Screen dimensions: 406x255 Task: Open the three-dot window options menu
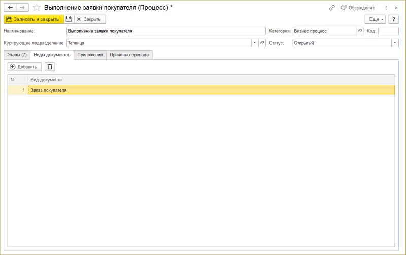(x=386, y=8)
